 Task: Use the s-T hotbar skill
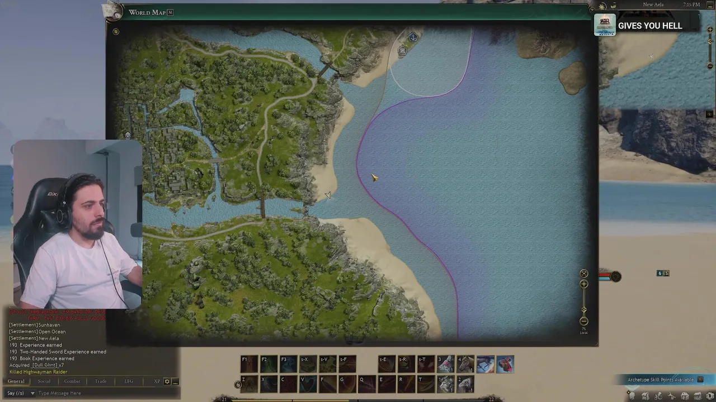[426, 364]
